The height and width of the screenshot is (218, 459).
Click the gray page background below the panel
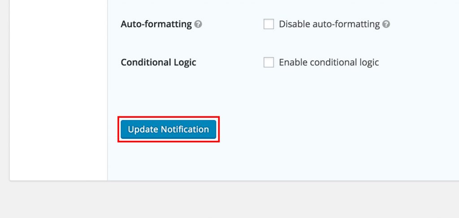(229, 200)
